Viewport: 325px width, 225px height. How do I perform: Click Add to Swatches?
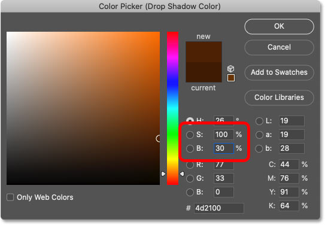(x=279, y=72)
